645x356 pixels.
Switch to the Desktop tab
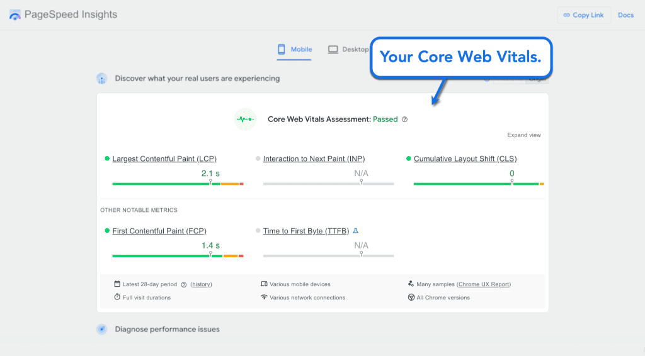coord(349,49)
